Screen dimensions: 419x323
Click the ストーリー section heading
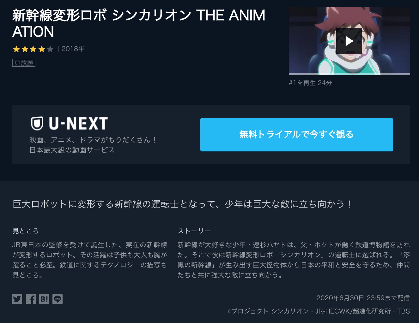pos(194,231)
